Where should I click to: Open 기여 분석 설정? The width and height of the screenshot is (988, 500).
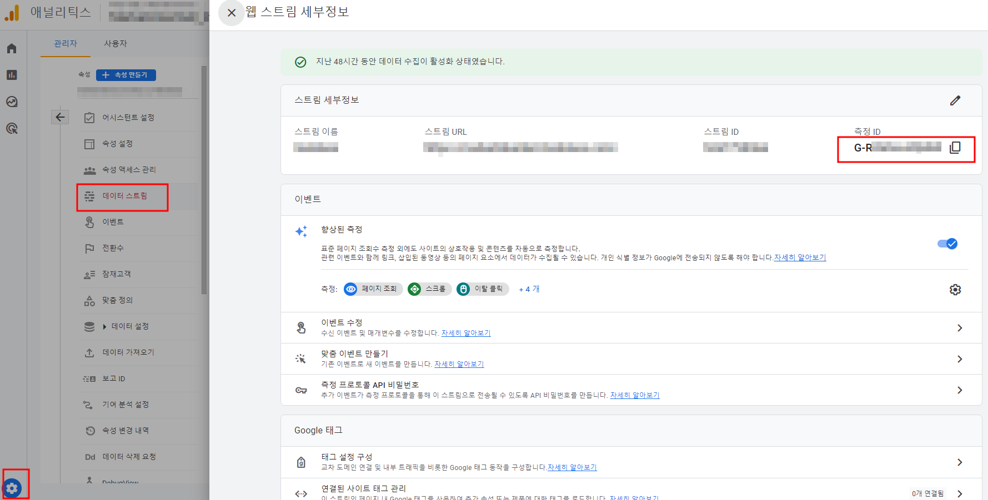point(139,405)
